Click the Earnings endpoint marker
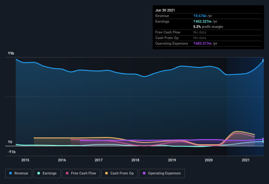269x184 pixels. (263, 142)
